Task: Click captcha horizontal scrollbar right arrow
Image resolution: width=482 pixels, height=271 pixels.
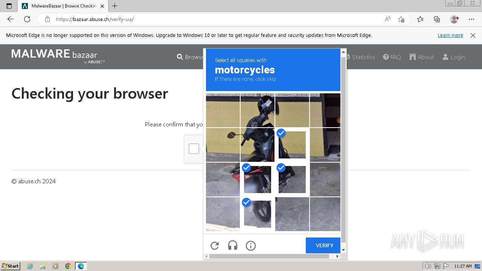Action: click(x=337, y=256)
